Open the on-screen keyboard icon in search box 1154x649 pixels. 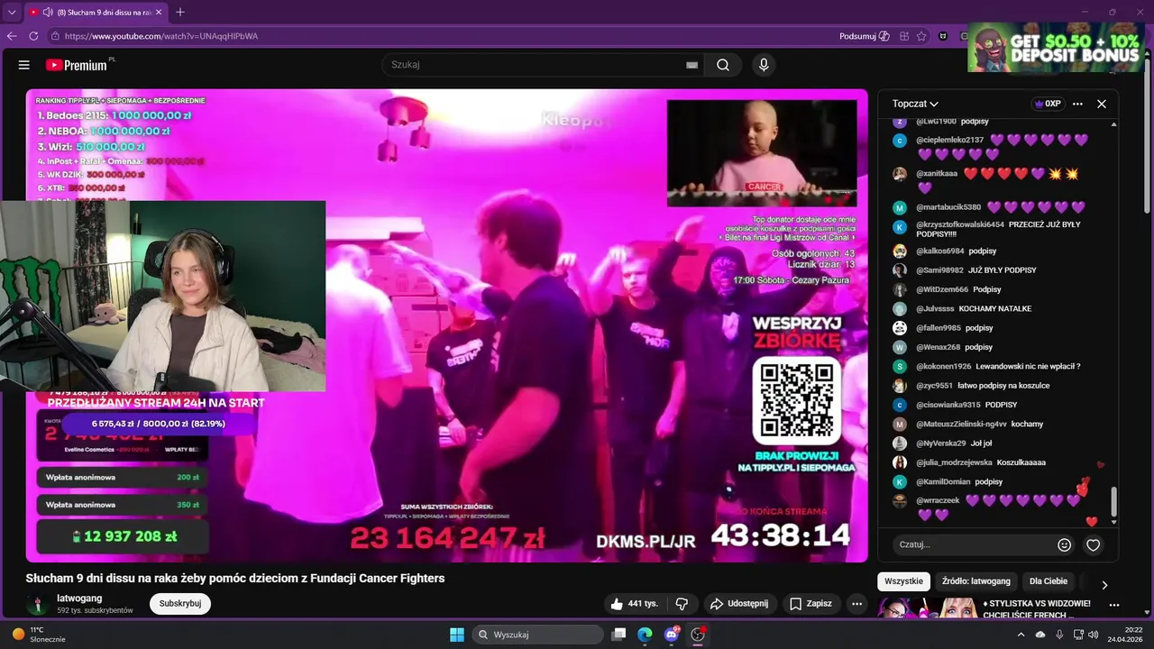click(691, 65)
